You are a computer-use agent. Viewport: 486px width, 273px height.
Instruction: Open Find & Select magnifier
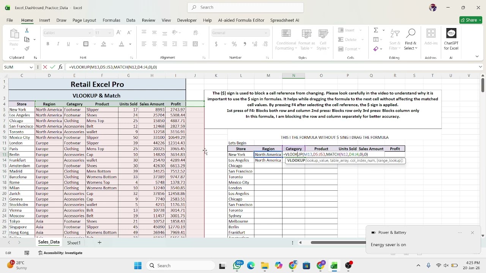point(411,39)
